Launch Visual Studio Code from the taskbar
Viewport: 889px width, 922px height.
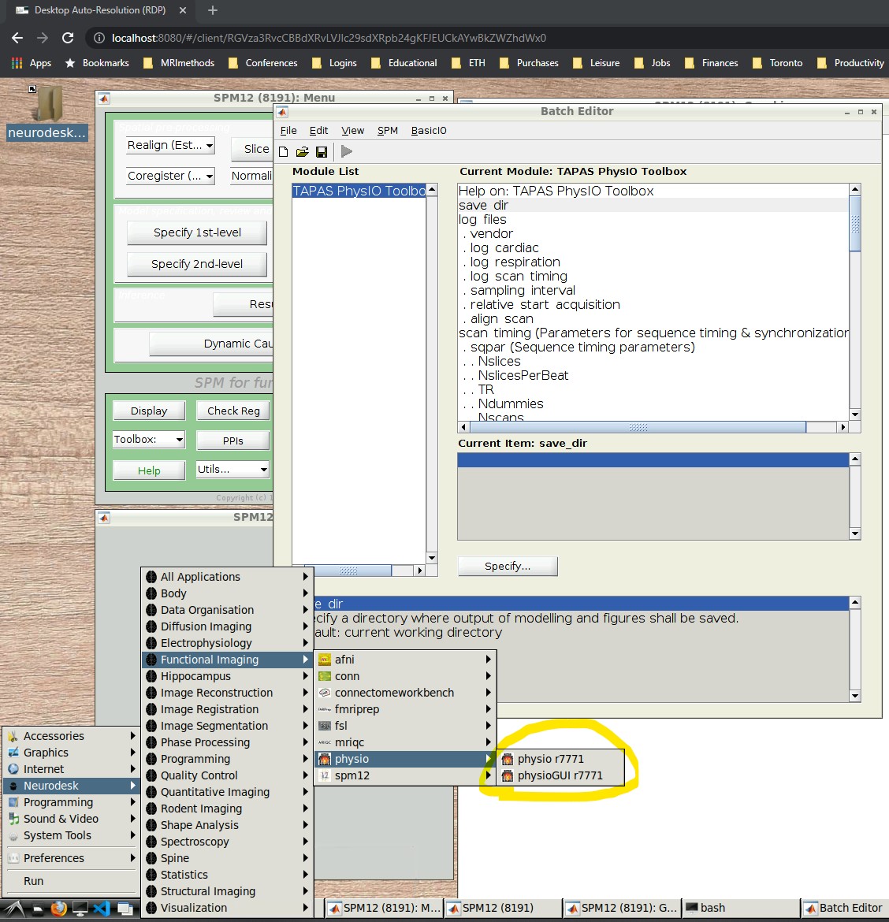pos(102,908)
